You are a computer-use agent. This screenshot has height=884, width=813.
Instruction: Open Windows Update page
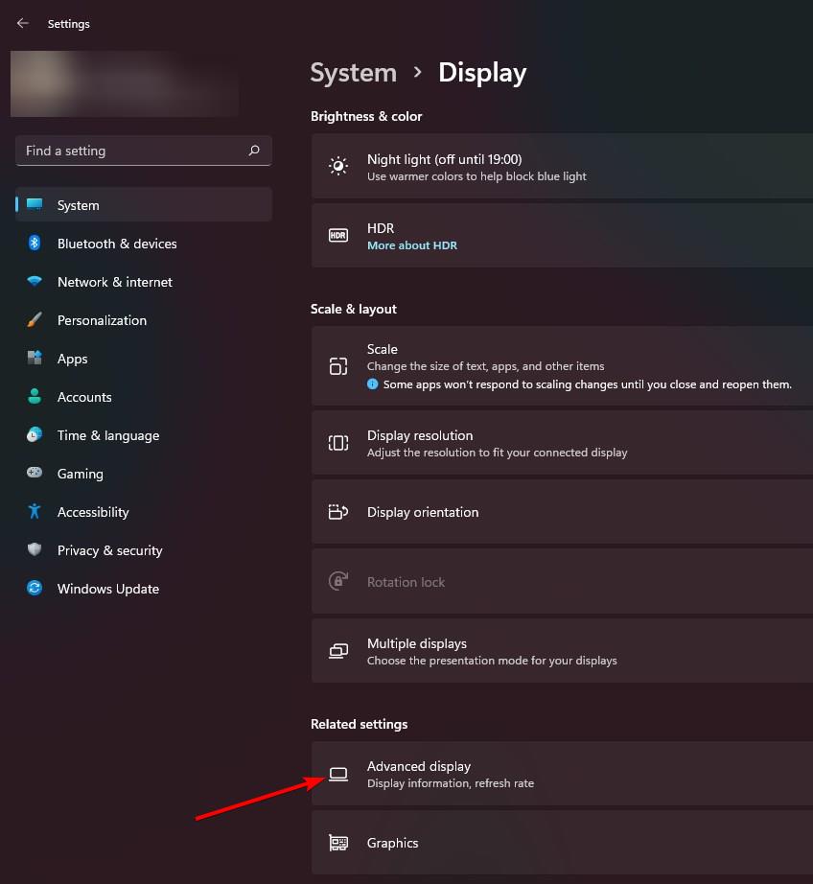pyautogui.click(x=144, y=588)
